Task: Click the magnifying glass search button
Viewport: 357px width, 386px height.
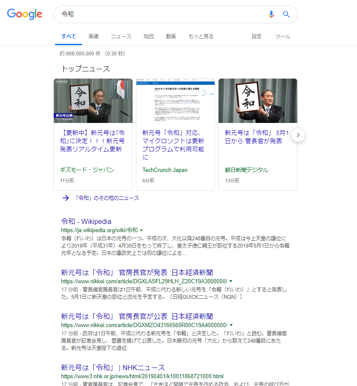Action: click(x=286, y=14)
